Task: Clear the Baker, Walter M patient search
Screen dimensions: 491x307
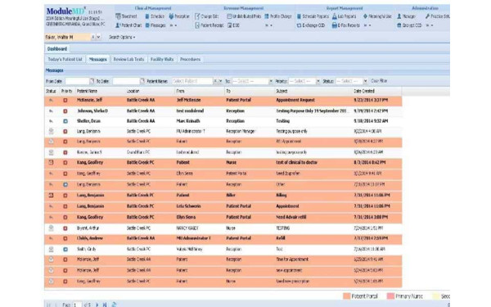Action: 93,37
